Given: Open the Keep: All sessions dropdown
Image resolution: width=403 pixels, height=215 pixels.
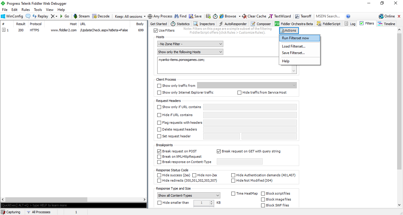Looking at the screenshot, I should coord(130,16).
